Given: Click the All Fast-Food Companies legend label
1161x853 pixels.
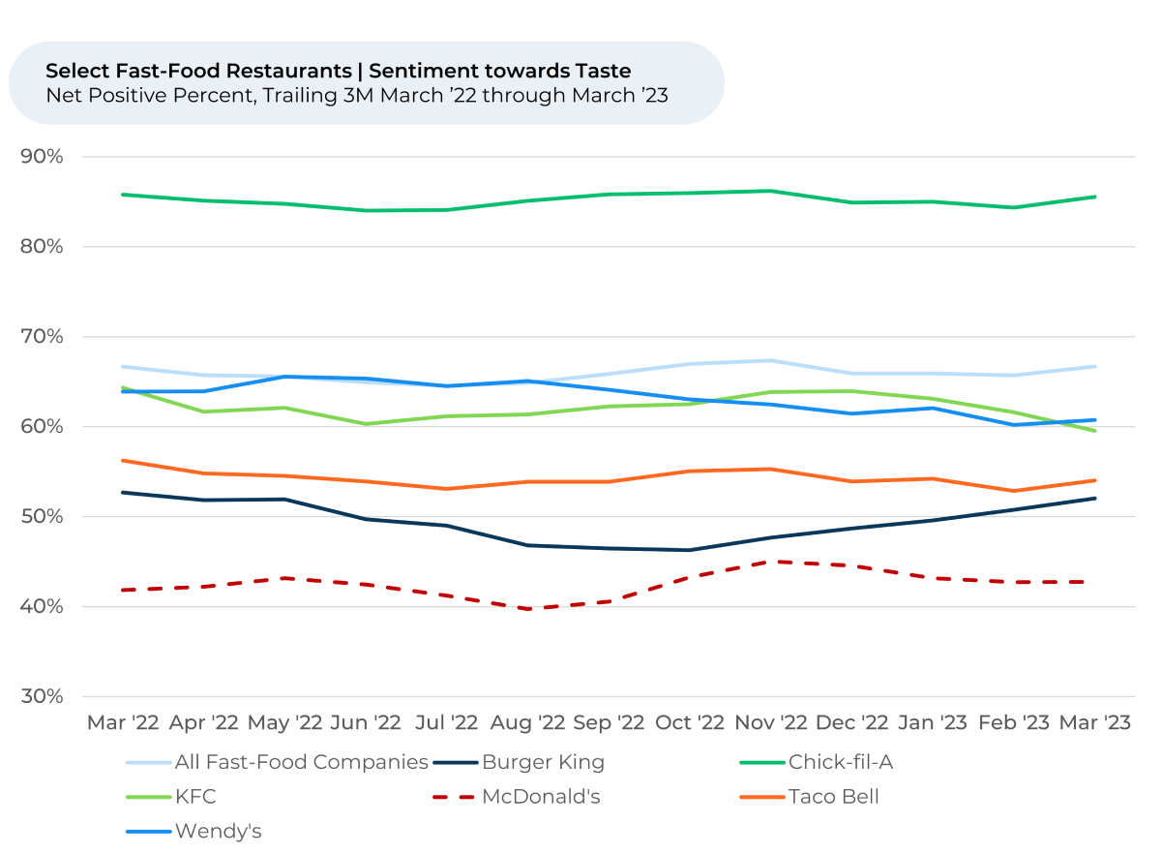Looking at the screenshot, I should 301,762.
